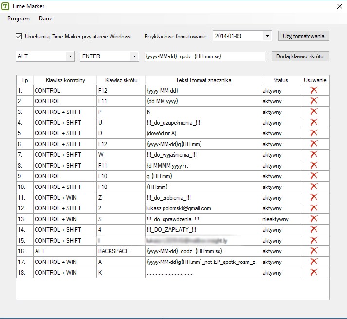Open the 2014-01-09 example format dropdown
Viewport: 347px width, 319px height.
[267, 36]
